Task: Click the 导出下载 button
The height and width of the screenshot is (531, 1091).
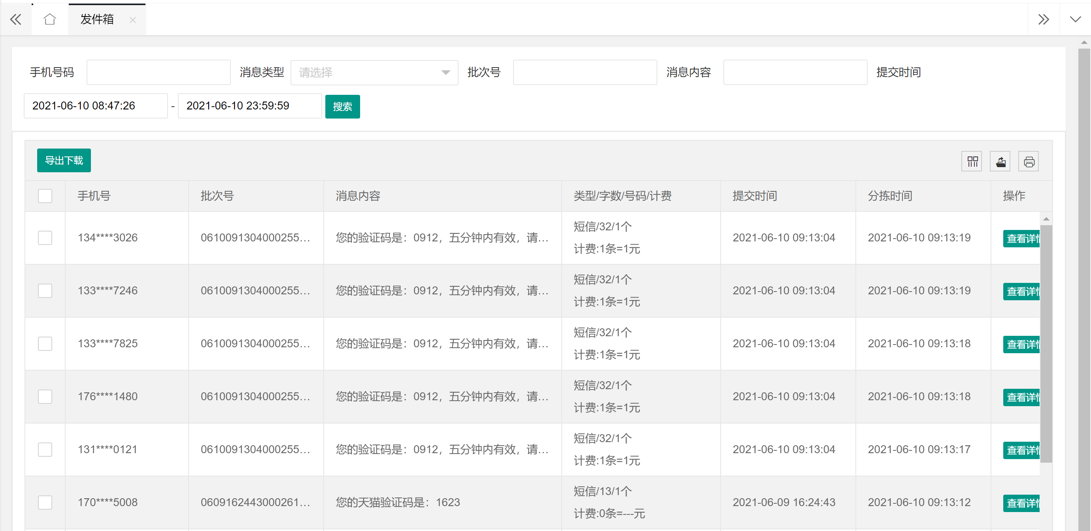Action: [x=64, y=160]
